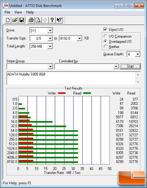Click the read value 2002 for 1.0

(134, 104)
